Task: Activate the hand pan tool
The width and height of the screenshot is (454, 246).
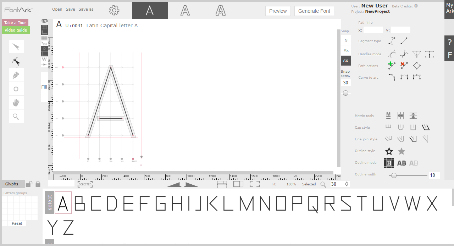Action: (x=16, y=103)
